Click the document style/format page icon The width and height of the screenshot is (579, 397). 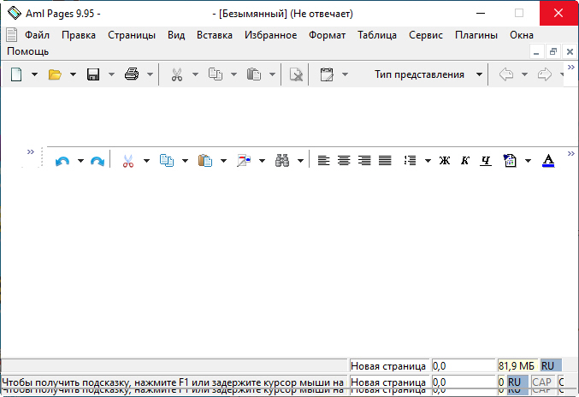[510, 161]
